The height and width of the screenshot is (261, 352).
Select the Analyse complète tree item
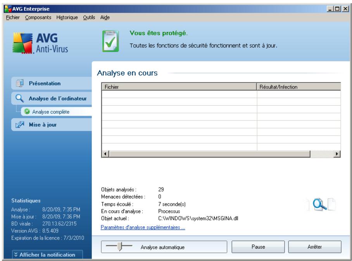point(56,111)
